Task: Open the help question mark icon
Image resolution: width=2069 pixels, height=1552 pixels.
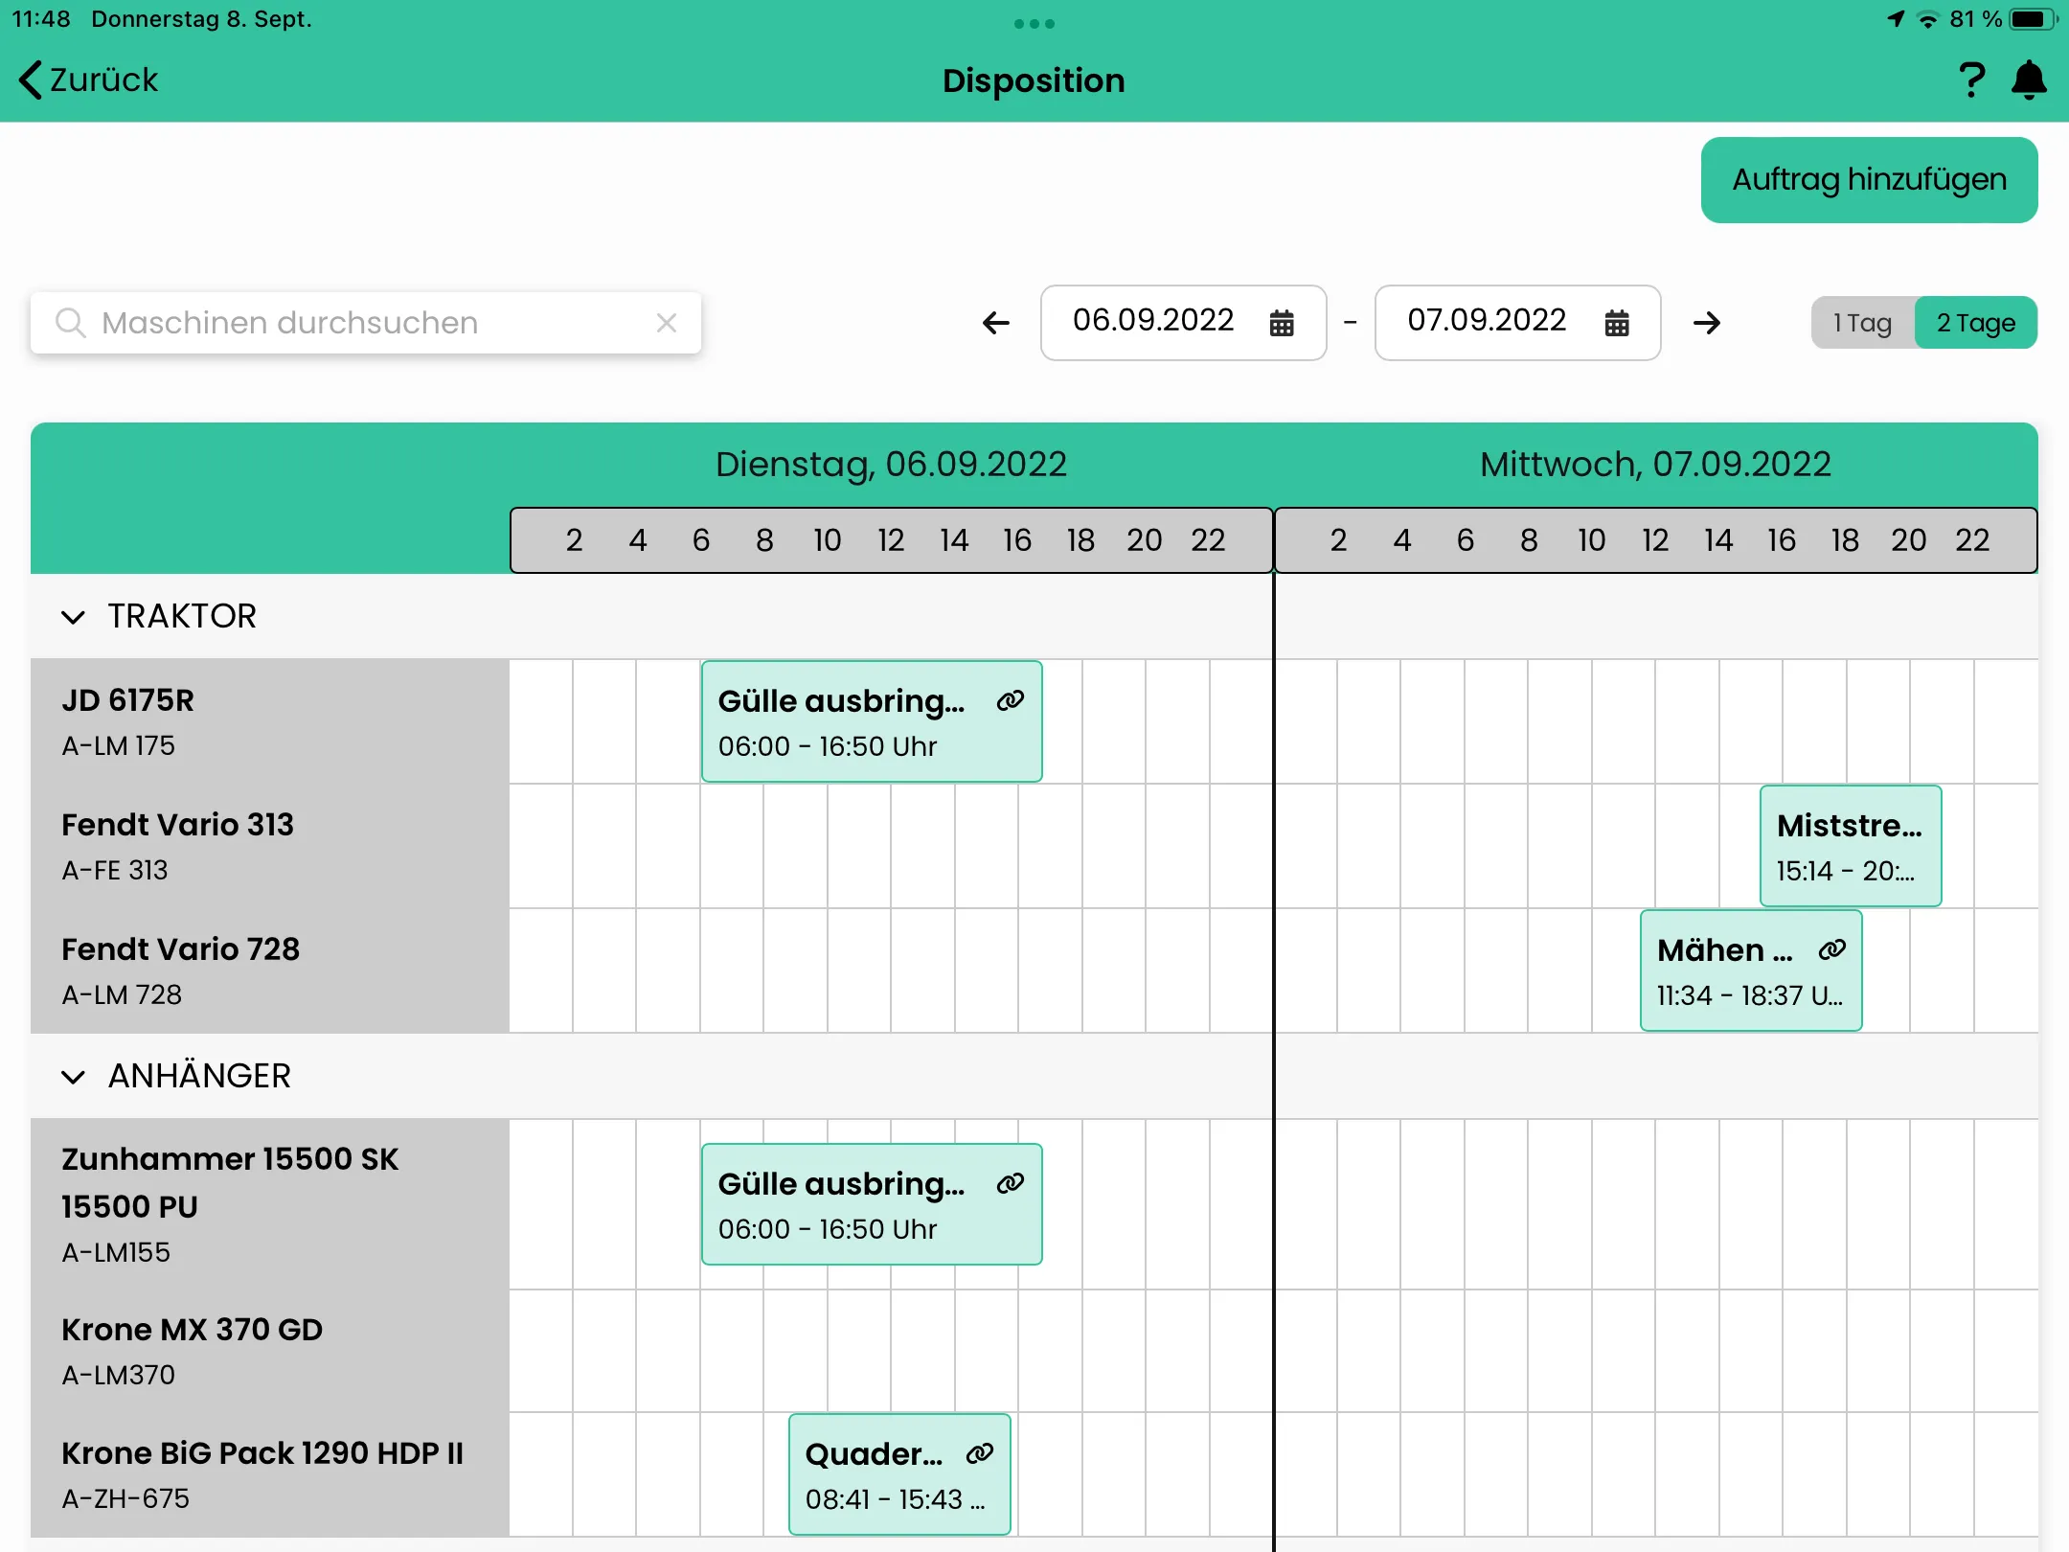Action: point(1970,80)
